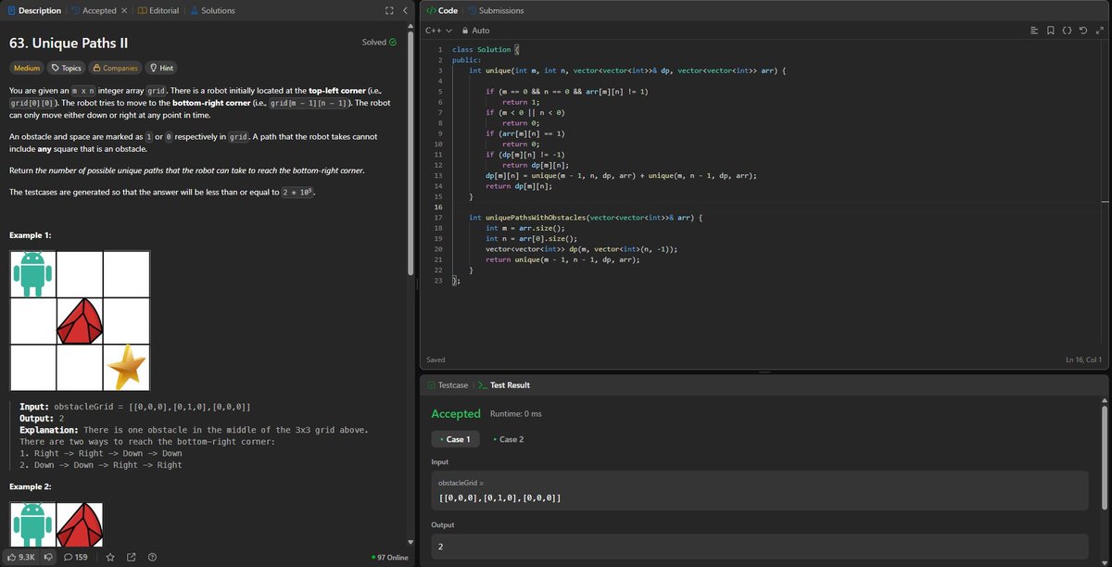Collapse the description panel with chevron

coord(406,10)
